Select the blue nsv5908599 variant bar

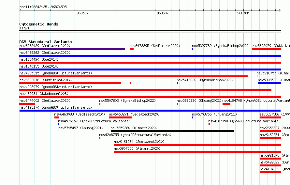click(269, 83)
